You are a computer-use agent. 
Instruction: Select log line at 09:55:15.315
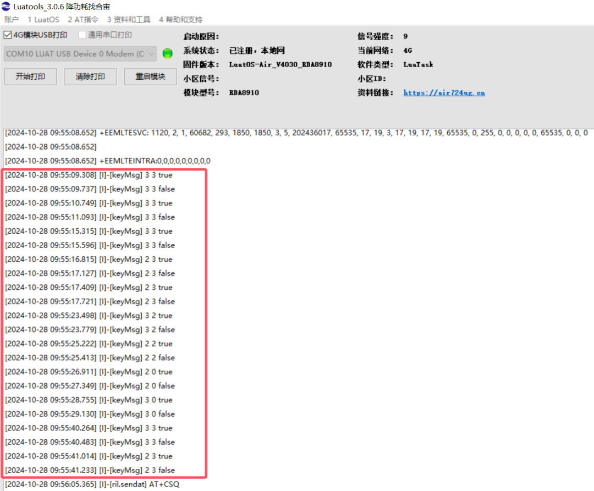89,231
